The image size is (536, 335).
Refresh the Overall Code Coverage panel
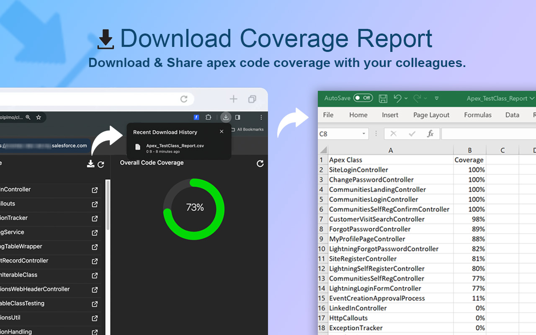coord(260,163)
